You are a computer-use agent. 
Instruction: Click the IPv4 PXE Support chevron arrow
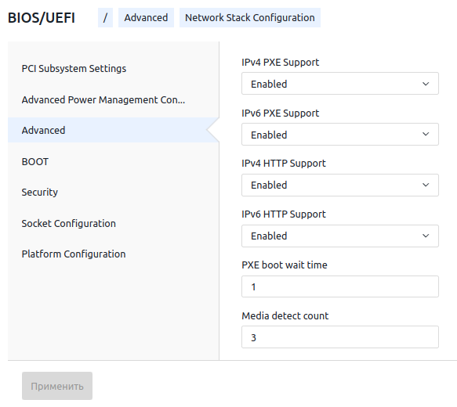coord(426,84)
